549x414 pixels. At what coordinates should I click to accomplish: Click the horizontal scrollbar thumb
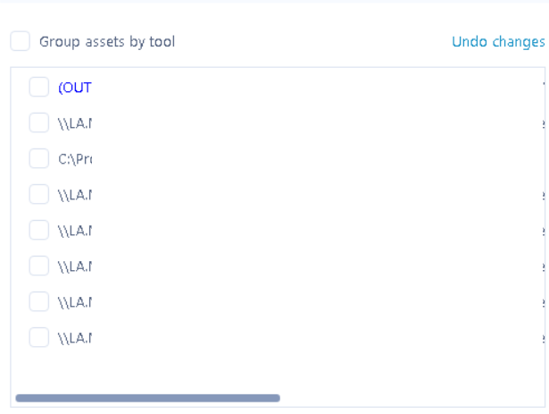click(x=147, y=398)
